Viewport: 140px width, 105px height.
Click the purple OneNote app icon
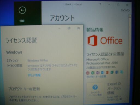pos(98,73)
